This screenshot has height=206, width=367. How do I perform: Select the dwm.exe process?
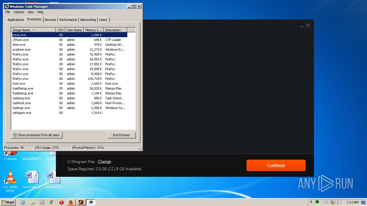pyautogui.click(x=69, y=45)
